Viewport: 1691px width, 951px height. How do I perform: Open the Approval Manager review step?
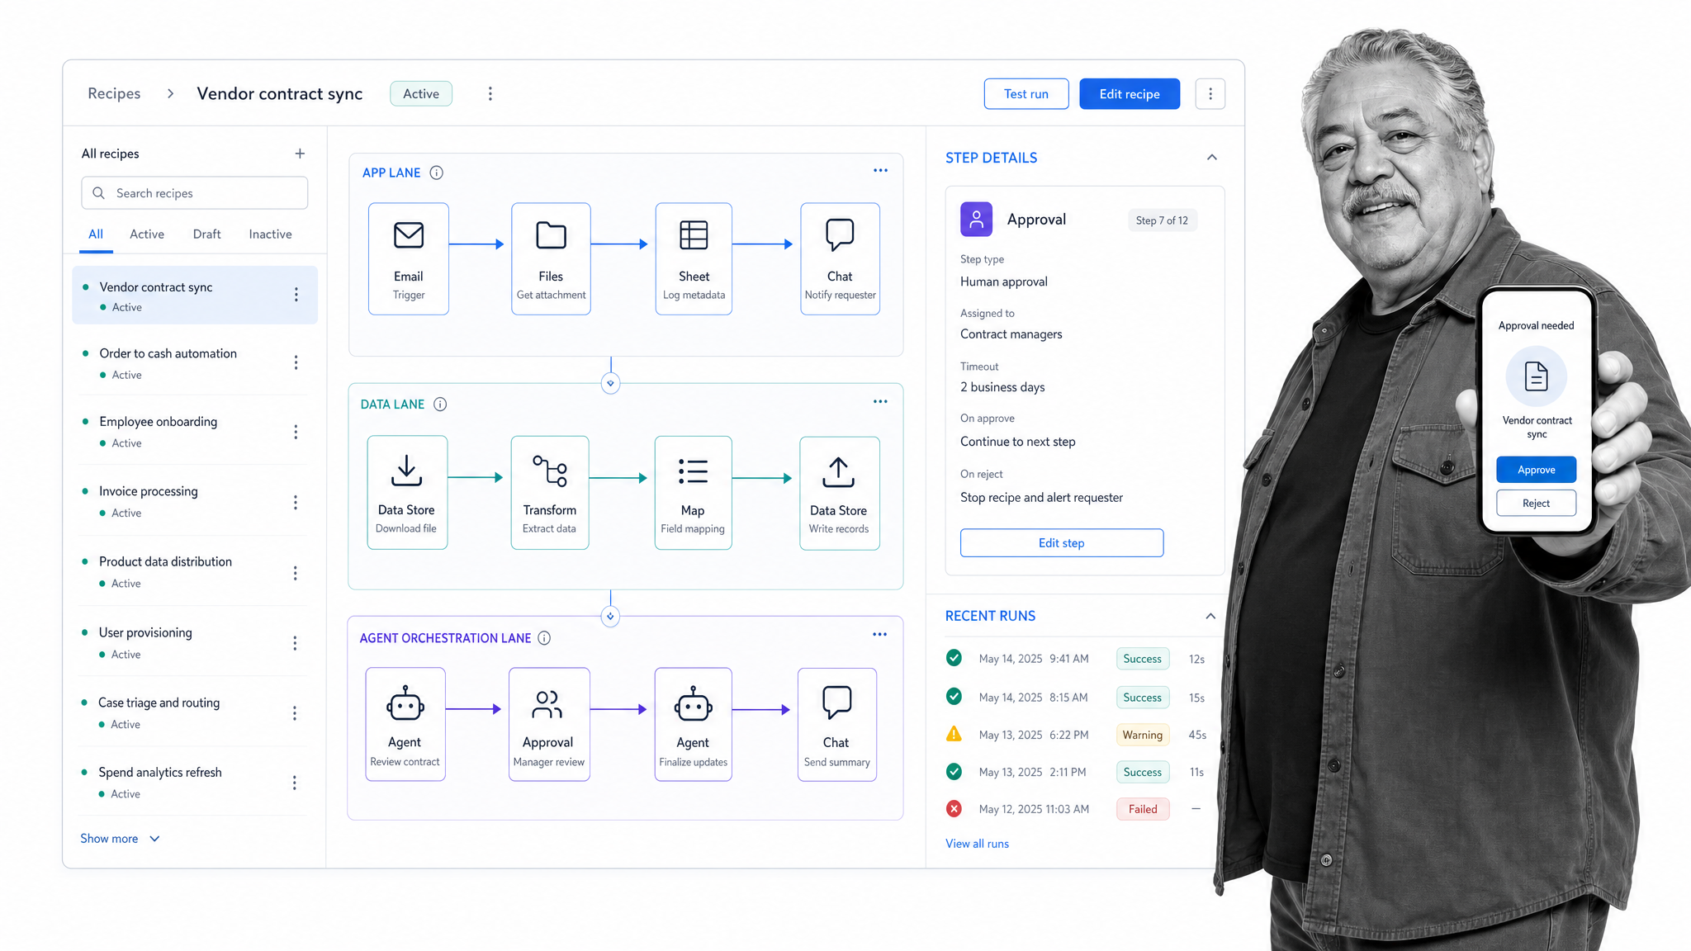pos(549,724)
